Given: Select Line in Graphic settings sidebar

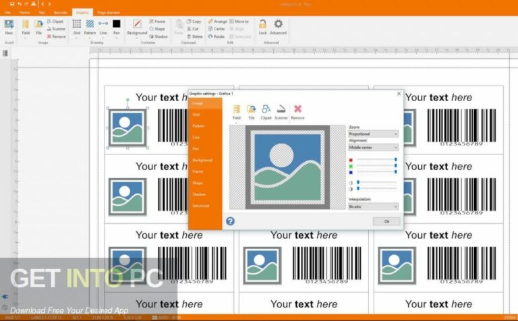Looking at the screenshot, I should pyautogui.click(x=205, y=138).
